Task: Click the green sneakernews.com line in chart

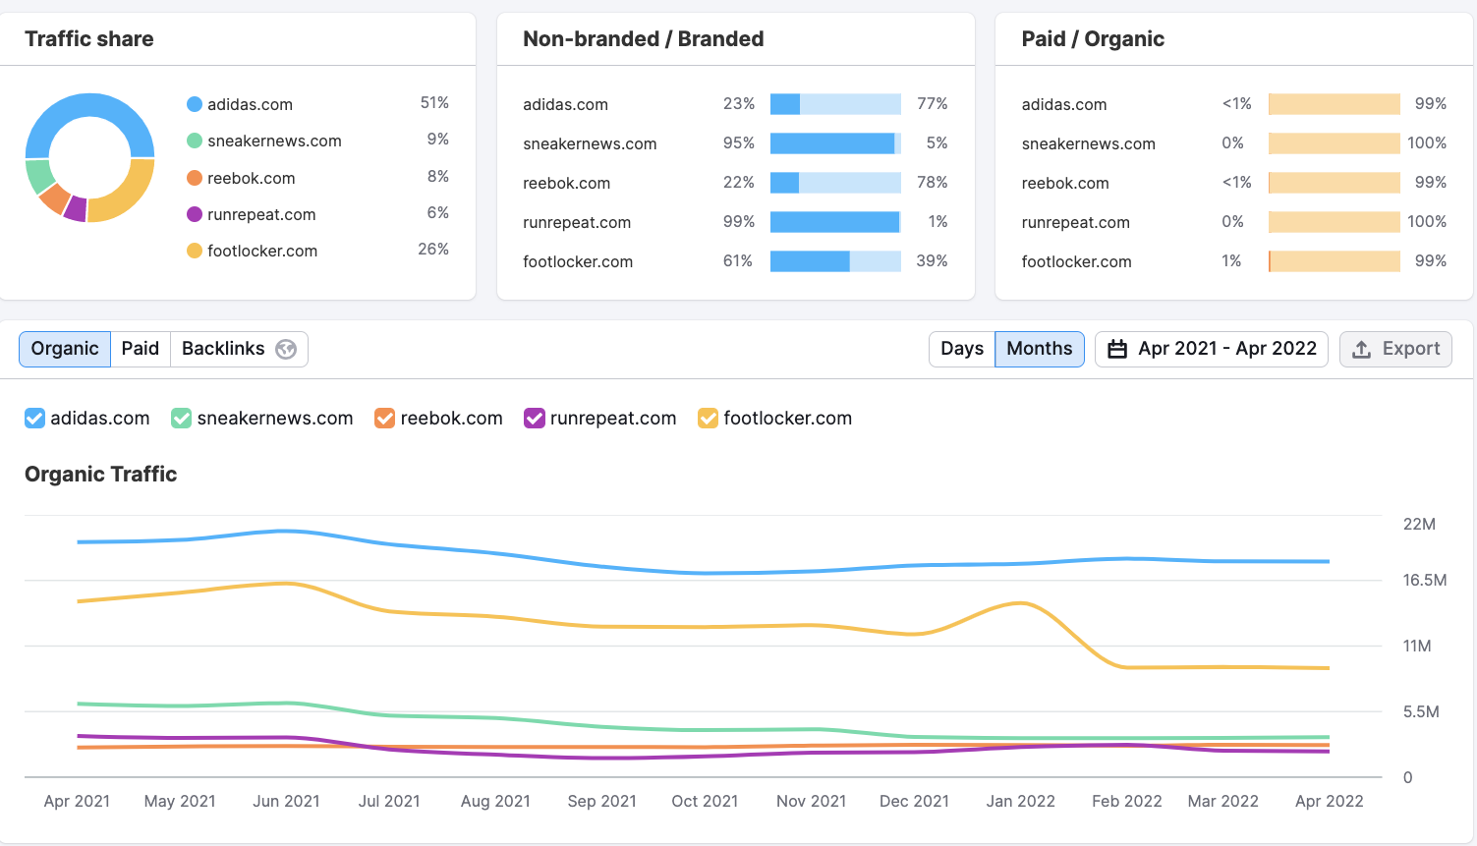Action: coord(704,730)
